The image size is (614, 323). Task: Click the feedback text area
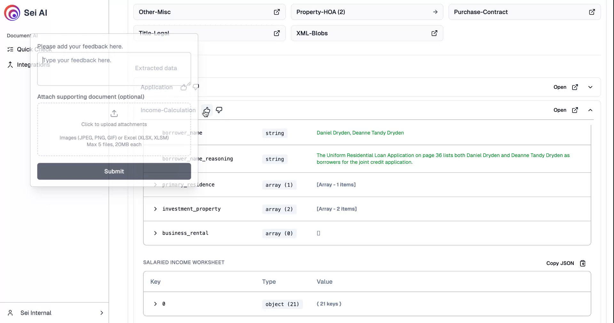114,69
